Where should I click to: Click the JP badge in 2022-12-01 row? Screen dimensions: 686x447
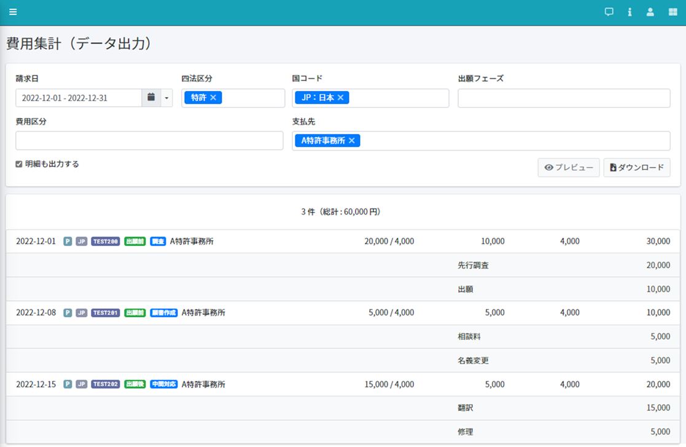pos(82,241)
